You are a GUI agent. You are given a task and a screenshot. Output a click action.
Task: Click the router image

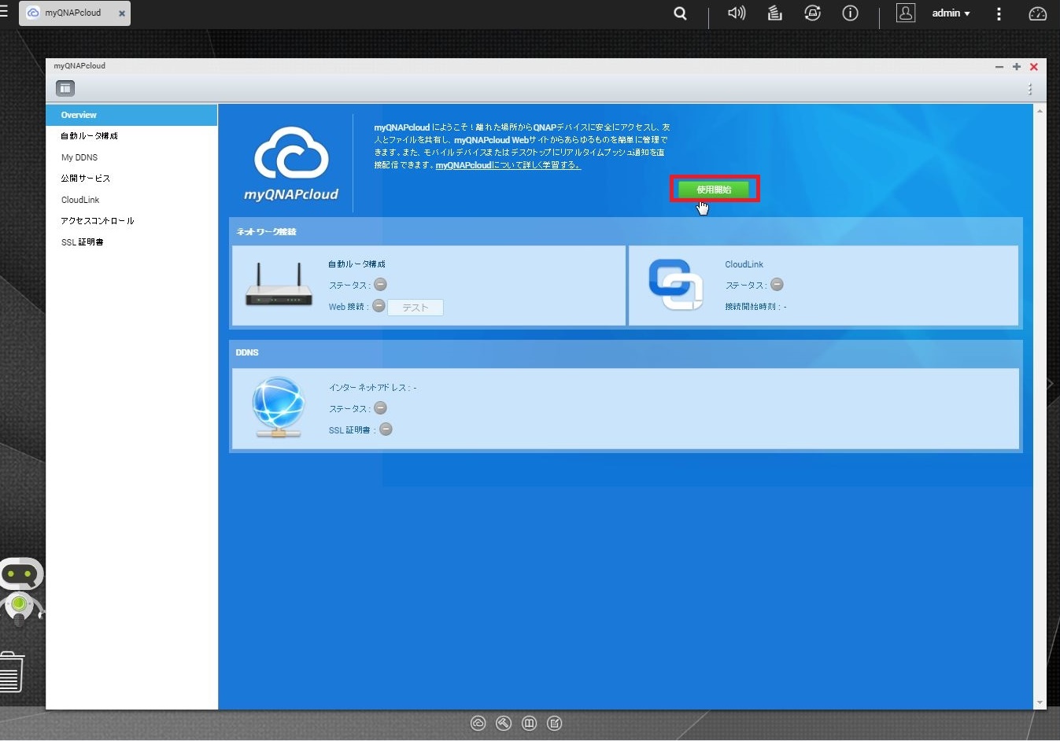pyautogui.click(x=279, y=285)
